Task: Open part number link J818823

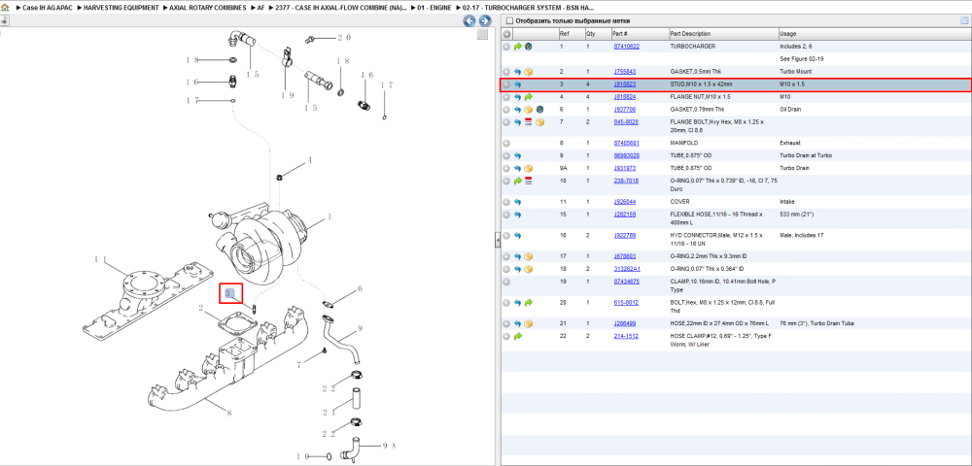Action: (x=625, y=84)
